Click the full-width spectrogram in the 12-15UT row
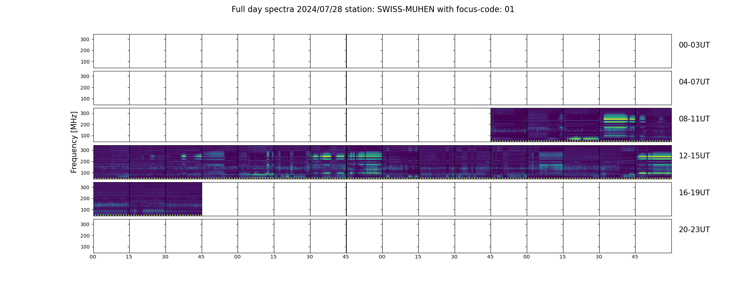This screenshot has height=284, width=746. (382, 162)
